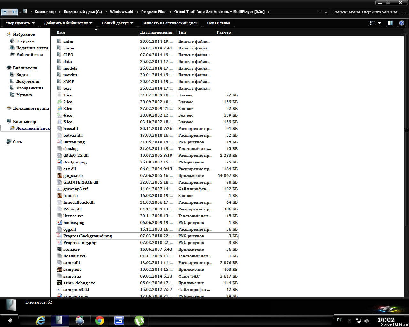The height and width of the screenshot is (327, 409).
Task: Select the licence.txt file name
Action: pos(73,216)
